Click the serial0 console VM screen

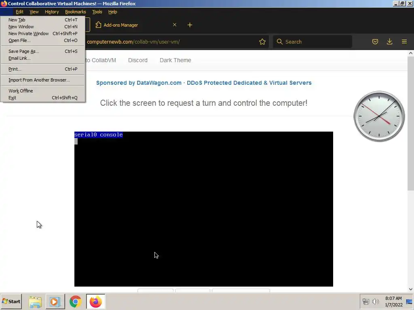pos(204,209)
